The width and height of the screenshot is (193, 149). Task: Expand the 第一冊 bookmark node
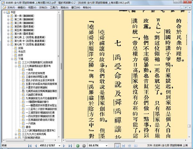tap(8, 16)
